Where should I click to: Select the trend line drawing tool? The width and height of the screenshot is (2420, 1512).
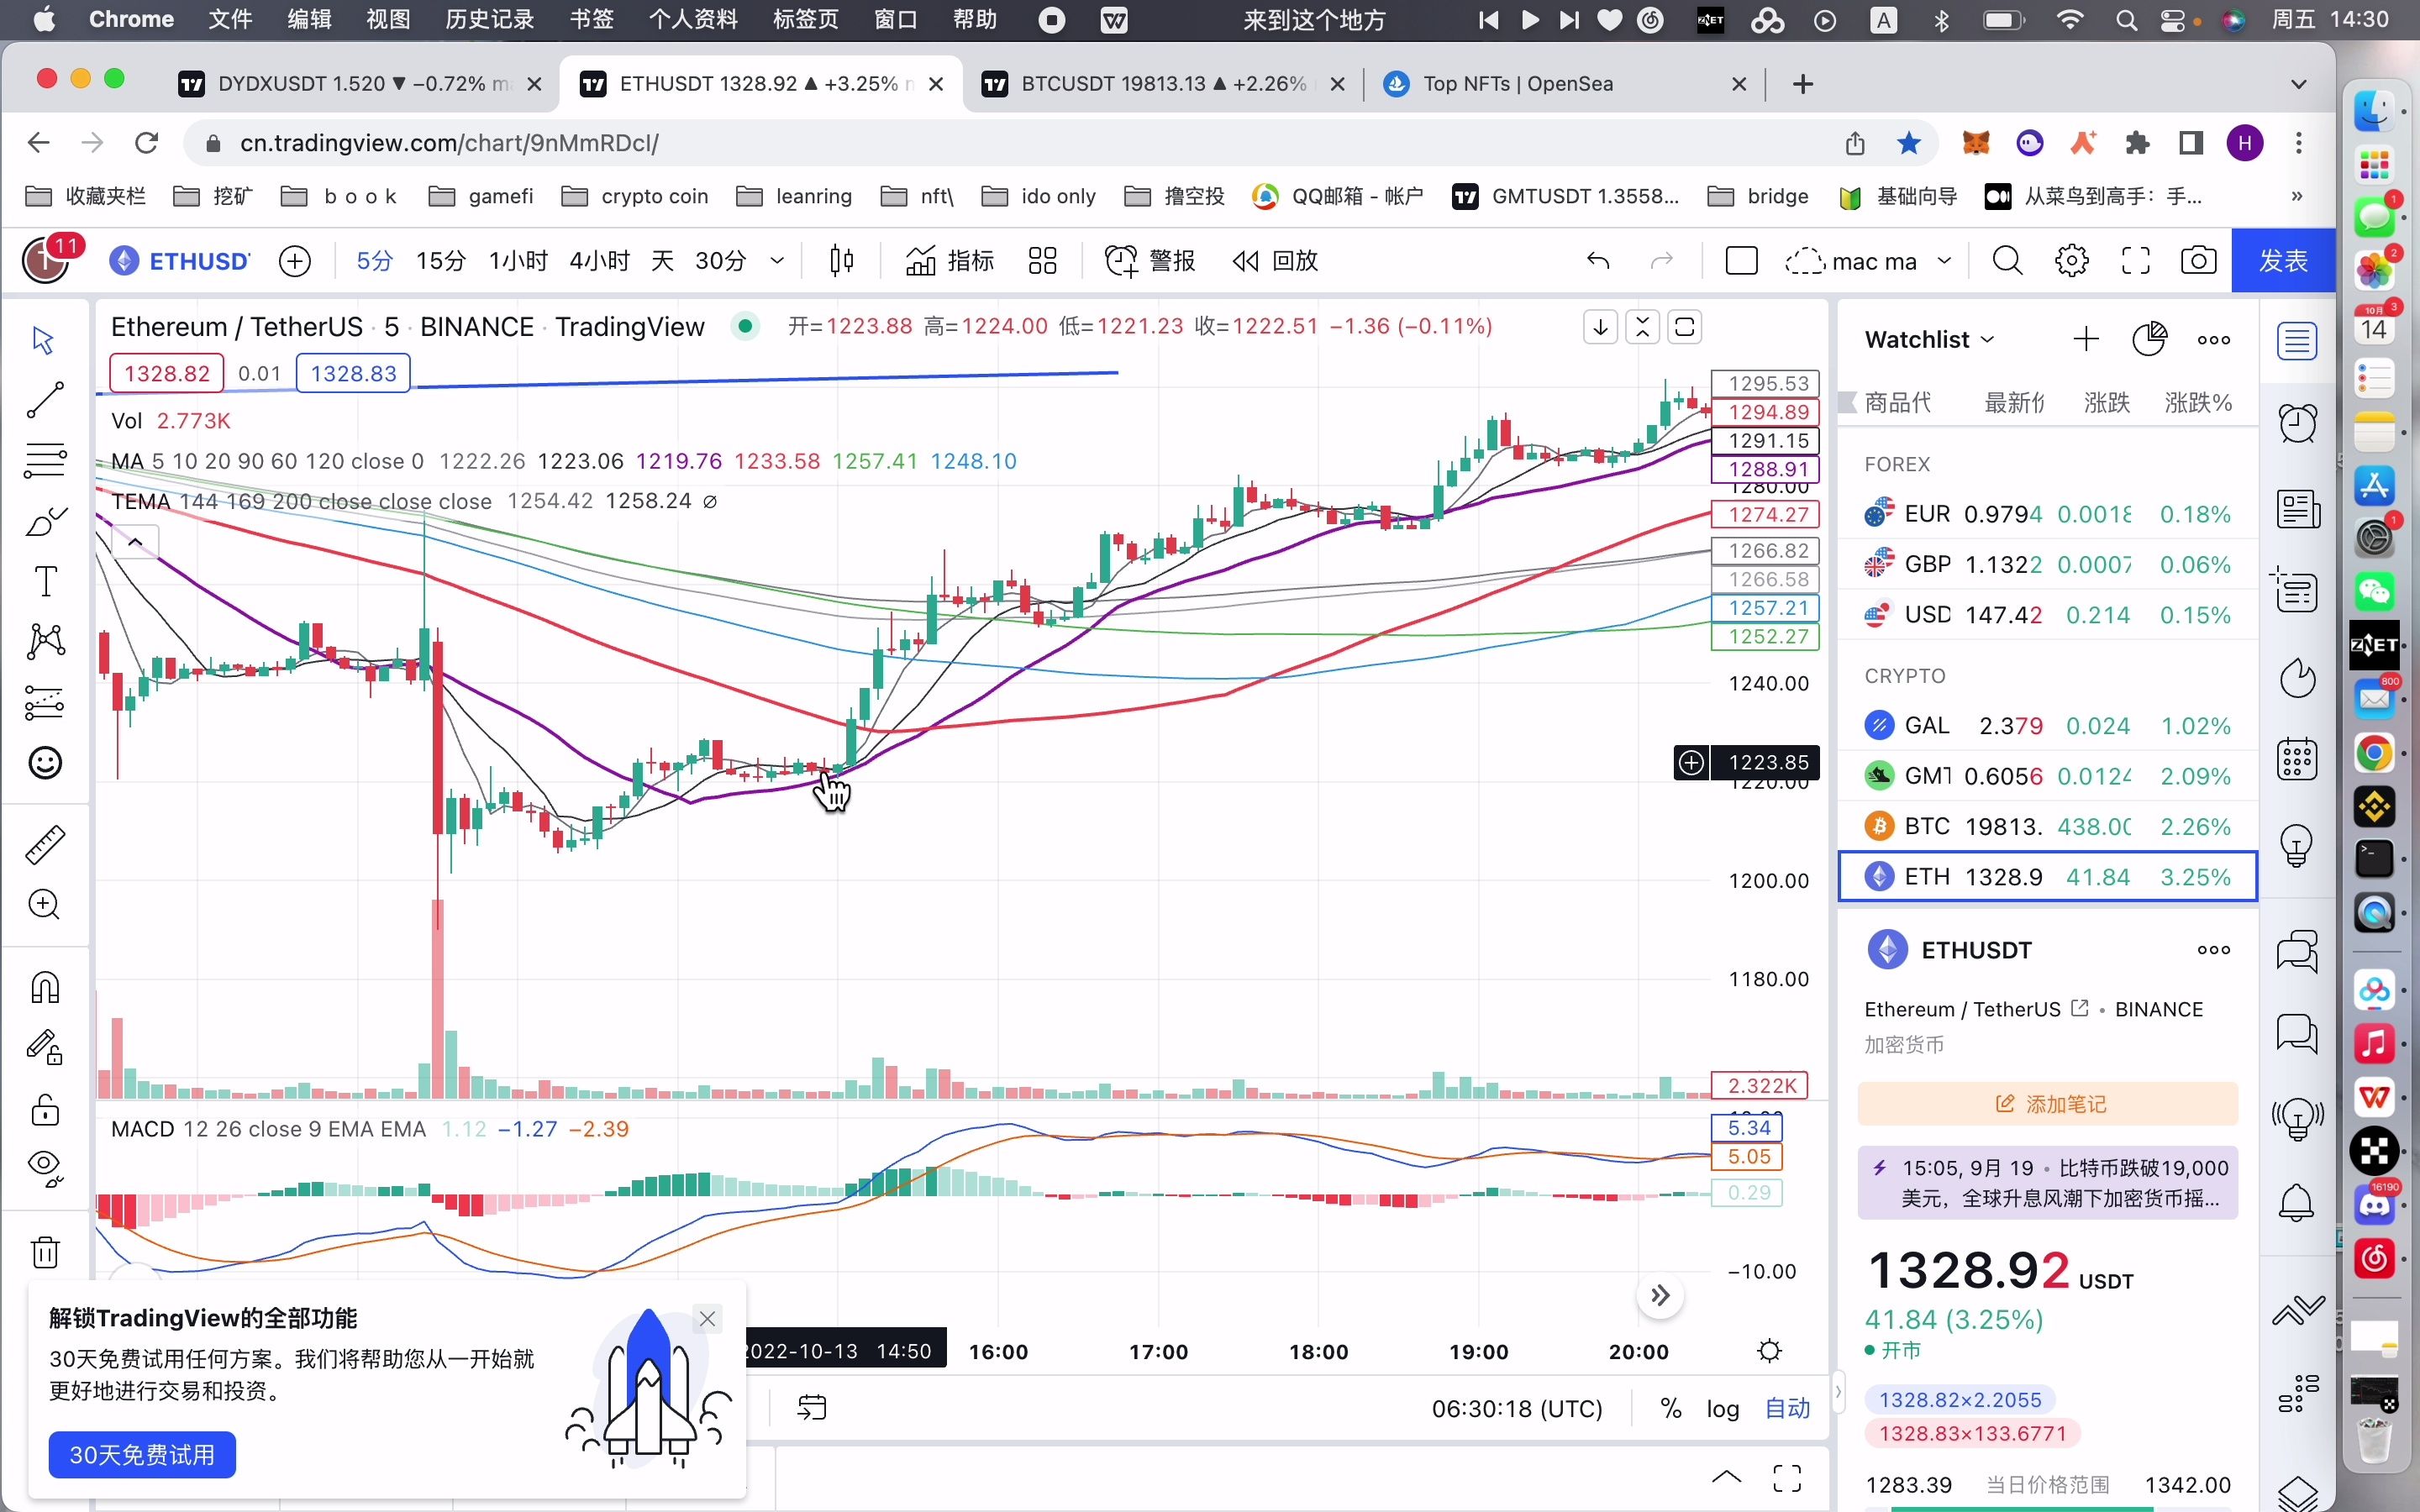pyautogui.click(x=45, y=400)
